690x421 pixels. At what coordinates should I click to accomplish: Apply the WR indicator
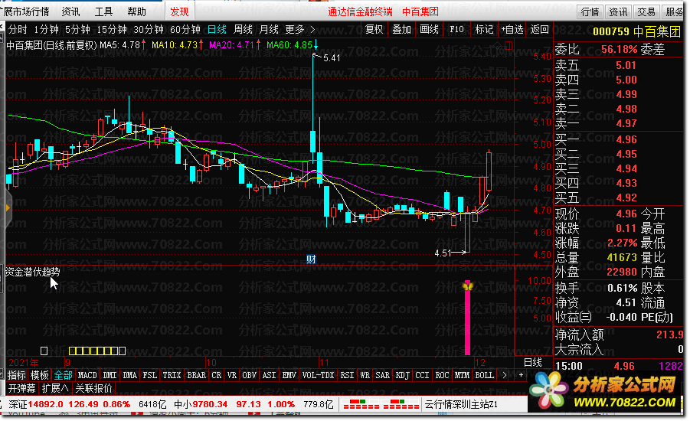365,375
